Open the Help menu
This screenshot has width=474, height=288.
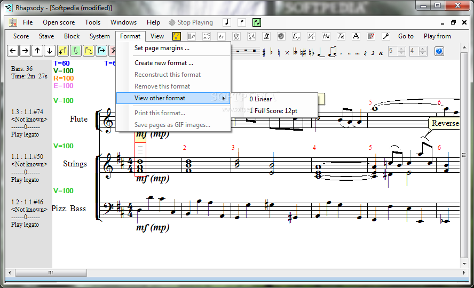click(x=153, y=22)
